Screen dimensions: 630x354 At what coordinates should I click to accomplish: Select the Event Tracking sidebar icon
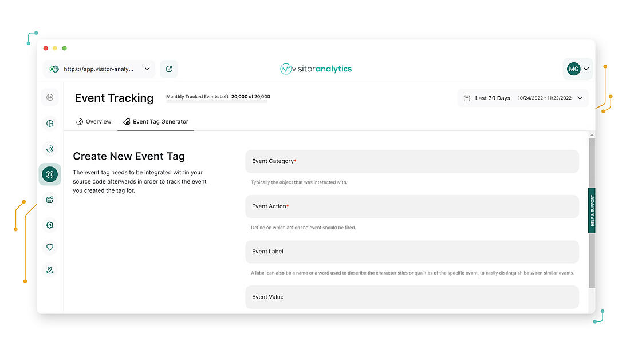tap(50, 174)
